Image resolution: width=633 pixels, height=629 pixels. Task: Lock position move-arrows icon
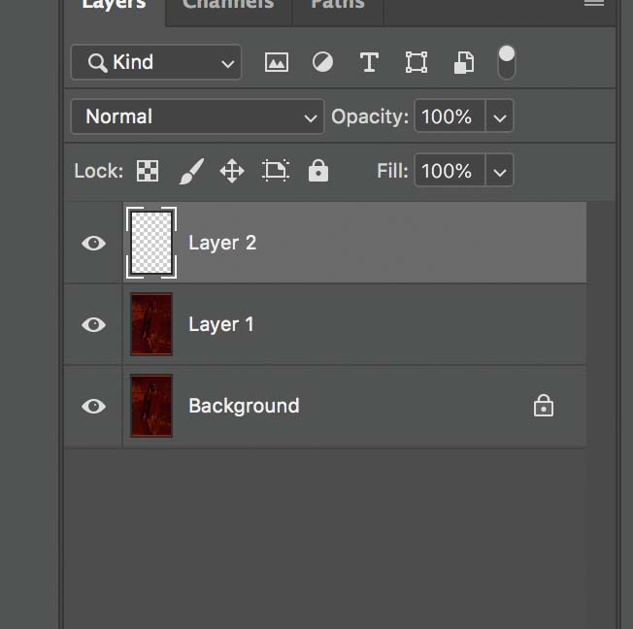(x=232, y=171)
